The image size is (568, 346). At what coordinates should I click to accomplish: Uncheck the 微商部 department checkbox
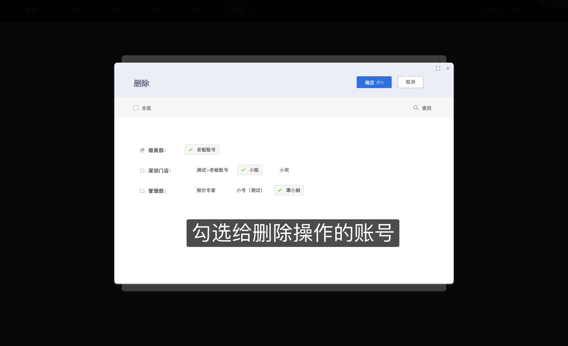(x=142, y=150)
